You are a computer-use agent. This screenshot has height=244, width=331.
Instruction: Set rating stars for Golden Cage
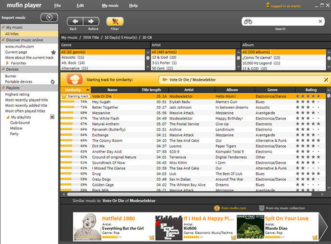pyautogui.click(x=308, y=185)
